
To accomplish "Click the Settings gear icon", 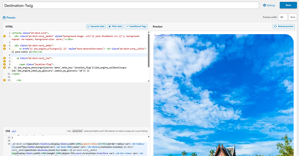I will click(x=264, y=6).
